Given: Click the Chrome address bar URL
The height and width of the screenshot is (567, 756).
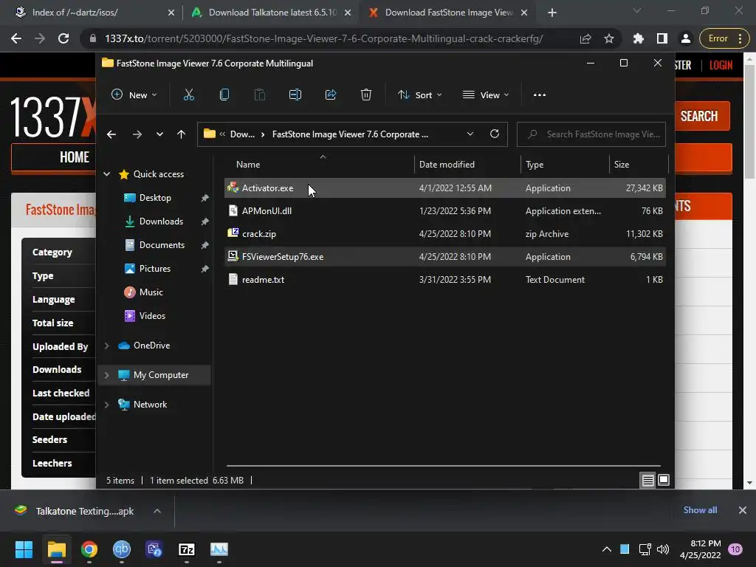Looking at the screenshot, I should [324, 38].
